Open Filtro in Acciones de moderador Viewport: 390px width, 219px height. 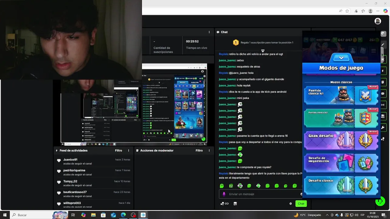coord(199,151)
